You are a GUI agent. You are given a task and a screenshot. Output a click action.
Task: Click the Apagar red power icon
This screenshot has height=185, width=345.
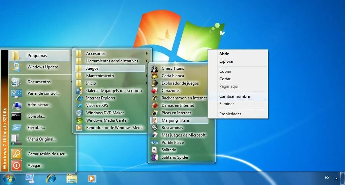pos(17,165)
